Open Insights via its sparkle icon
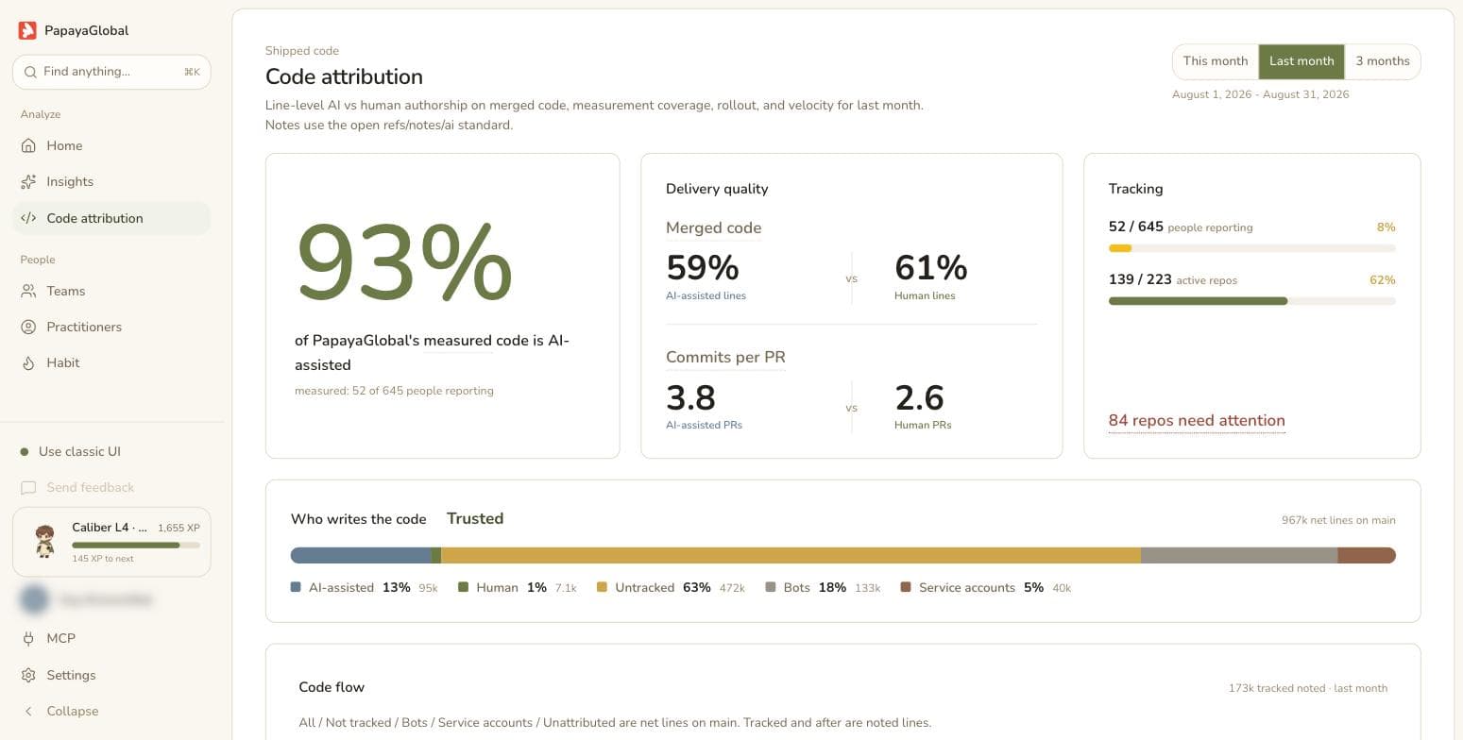This screenshot has height=740, width=1463. click(28, 181)
